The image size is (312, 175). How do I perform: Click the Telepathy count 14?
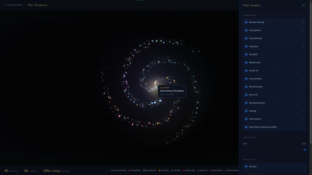pyautogui.click(x=303, y=46)
